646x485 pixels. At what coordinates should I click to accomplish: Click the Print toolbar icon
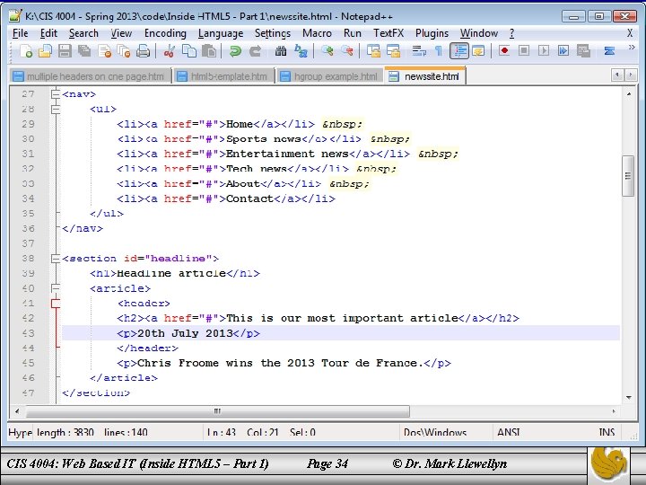point(143,51)
